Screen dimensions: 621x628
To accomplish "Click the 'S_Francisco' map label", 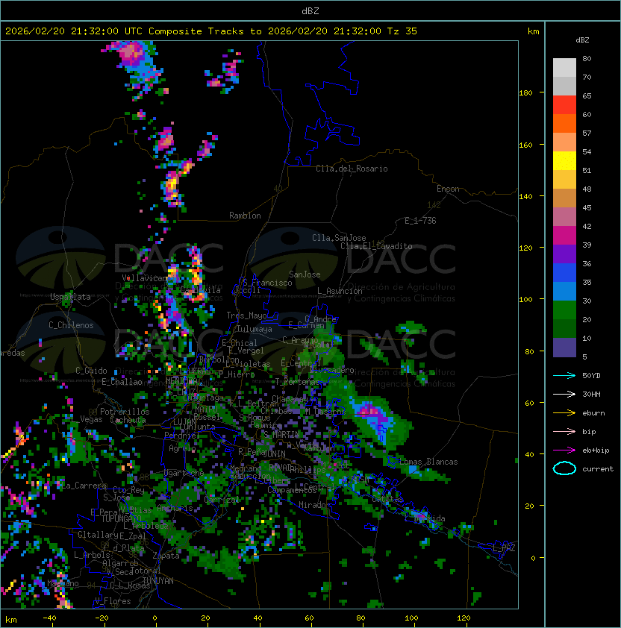I will 267,283.
